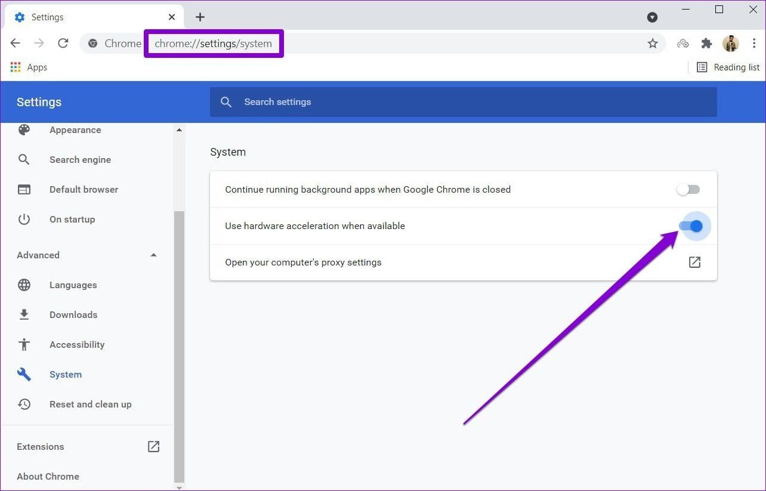This screenshot has width=766, height=491.
Task: Open the Extensions puzzle icon in toolbar
Action: coord(707,43)
